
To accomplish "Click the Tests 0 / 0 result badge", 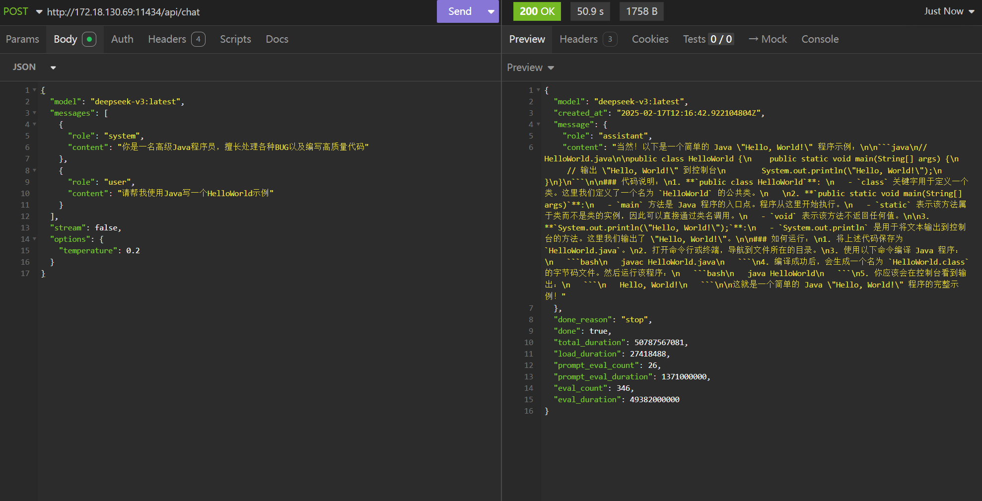I will pyautogui.click(x=721, y=39).
